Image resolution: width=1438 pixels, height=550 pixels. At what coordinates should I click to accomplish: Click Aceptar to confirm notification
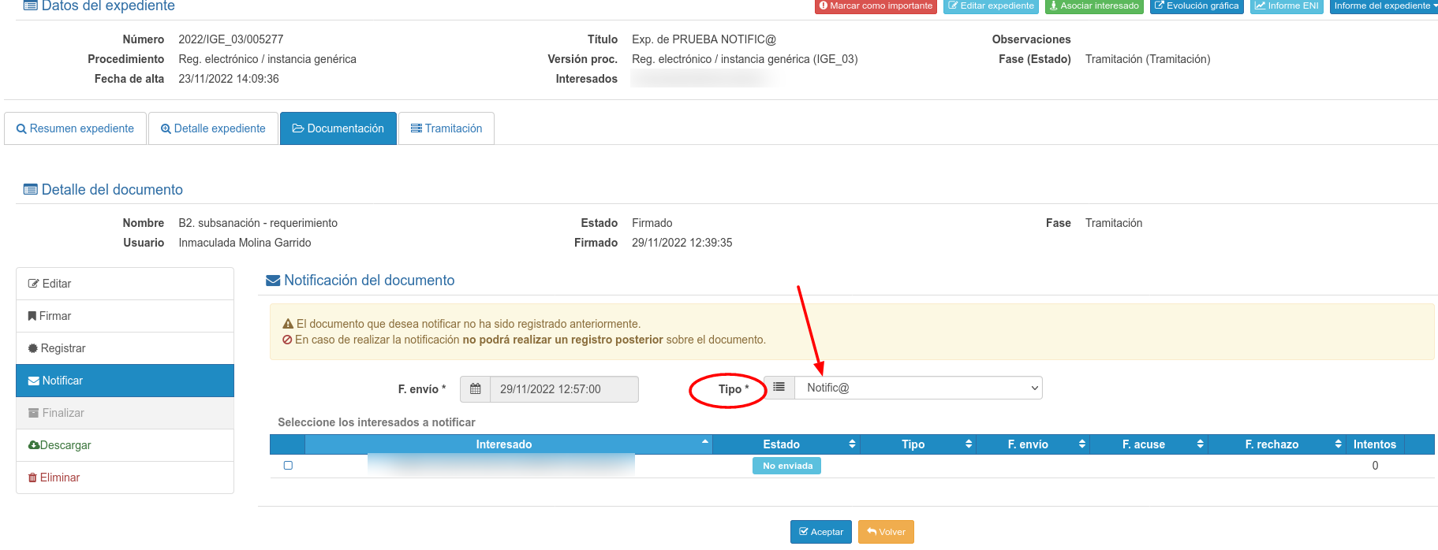(x=820, y=532)
